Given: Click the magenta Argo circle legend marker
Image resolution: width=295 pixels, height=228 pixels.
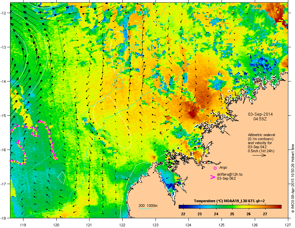Looking at the screenshot, I should [x=215, y=168].
